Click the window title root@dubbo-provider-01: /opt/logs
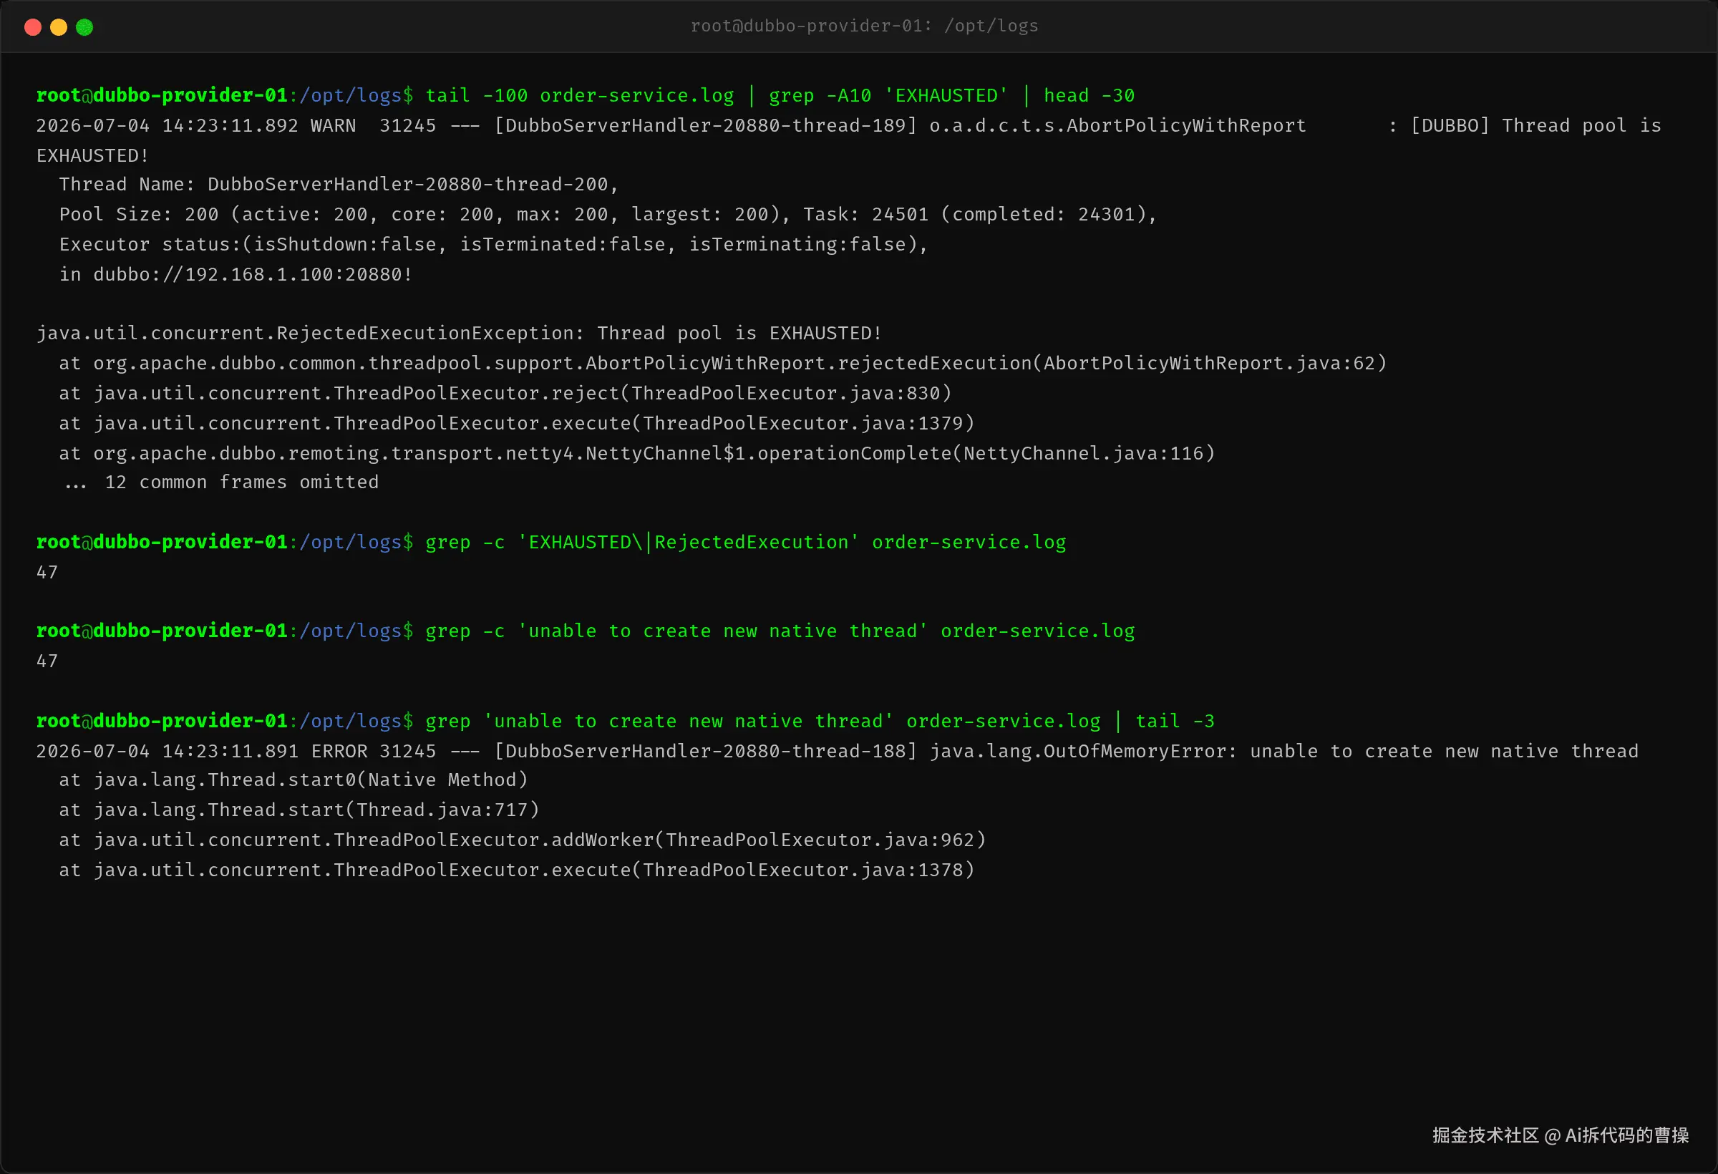This screenshot has width=1718, height=1174. (863, 26)
